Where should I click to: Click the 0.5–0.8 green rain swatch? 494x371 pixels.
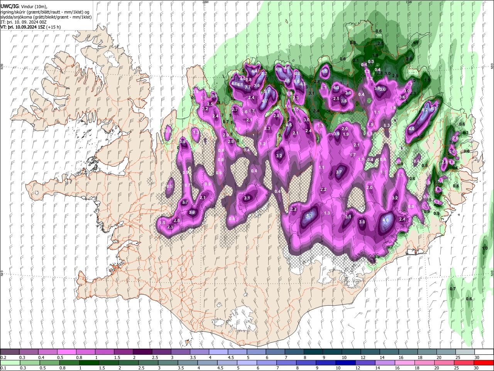coord(49,362)
